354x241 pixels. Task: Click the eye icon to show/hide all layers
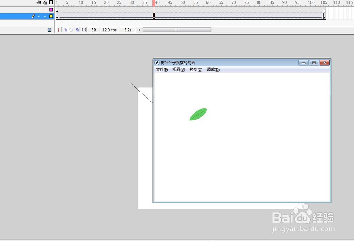[x=39, y=2]
